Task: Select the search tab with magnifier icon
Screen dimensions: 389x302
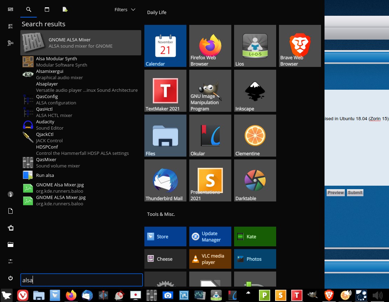Action: pyautogui.click(x=29, y=9)
